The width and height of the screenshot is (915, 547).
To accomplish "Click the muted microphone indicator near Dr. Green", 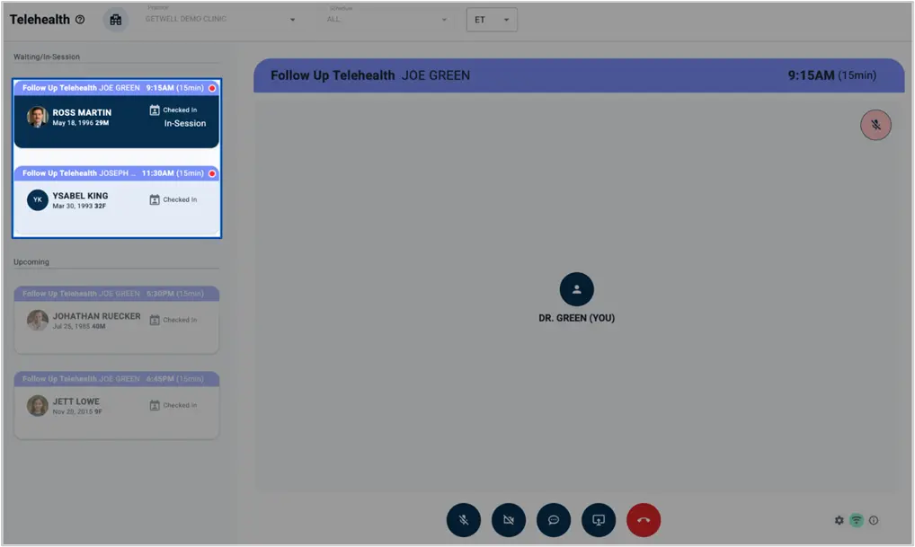I will (x=875, y=125).
